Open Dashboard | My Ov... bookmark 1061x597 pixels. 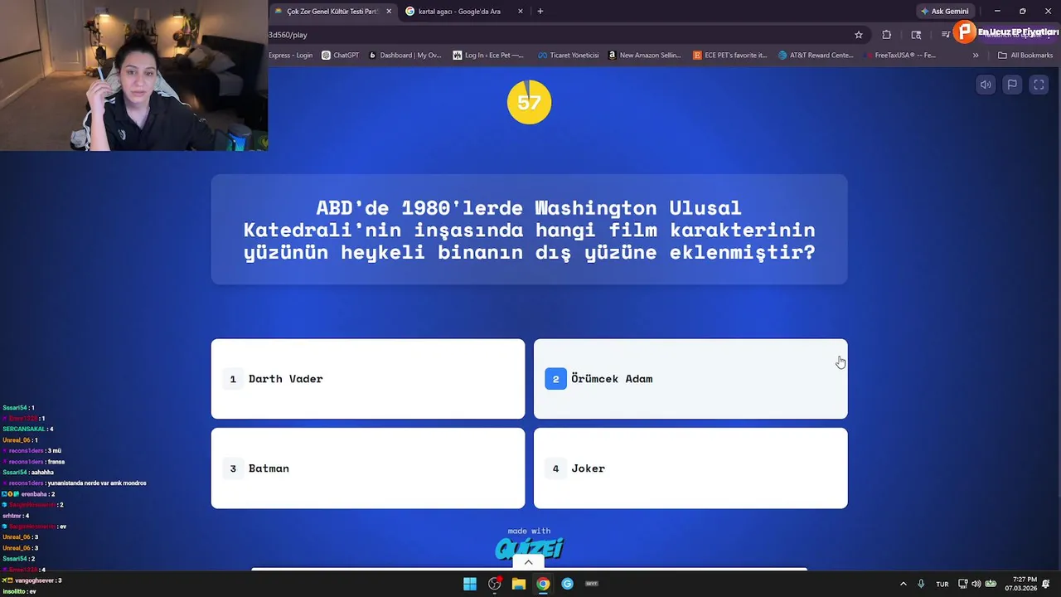pos(405,56)
